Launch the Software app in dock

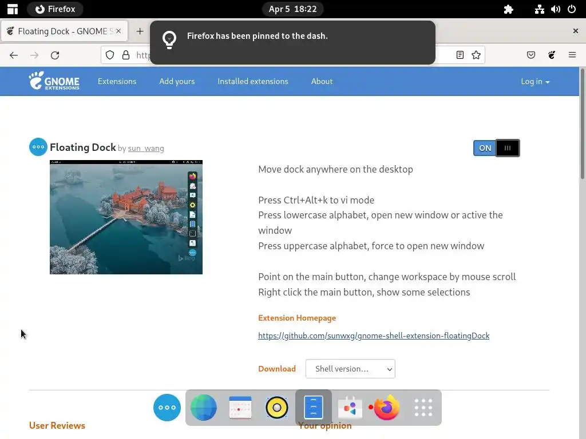point(350,408)
